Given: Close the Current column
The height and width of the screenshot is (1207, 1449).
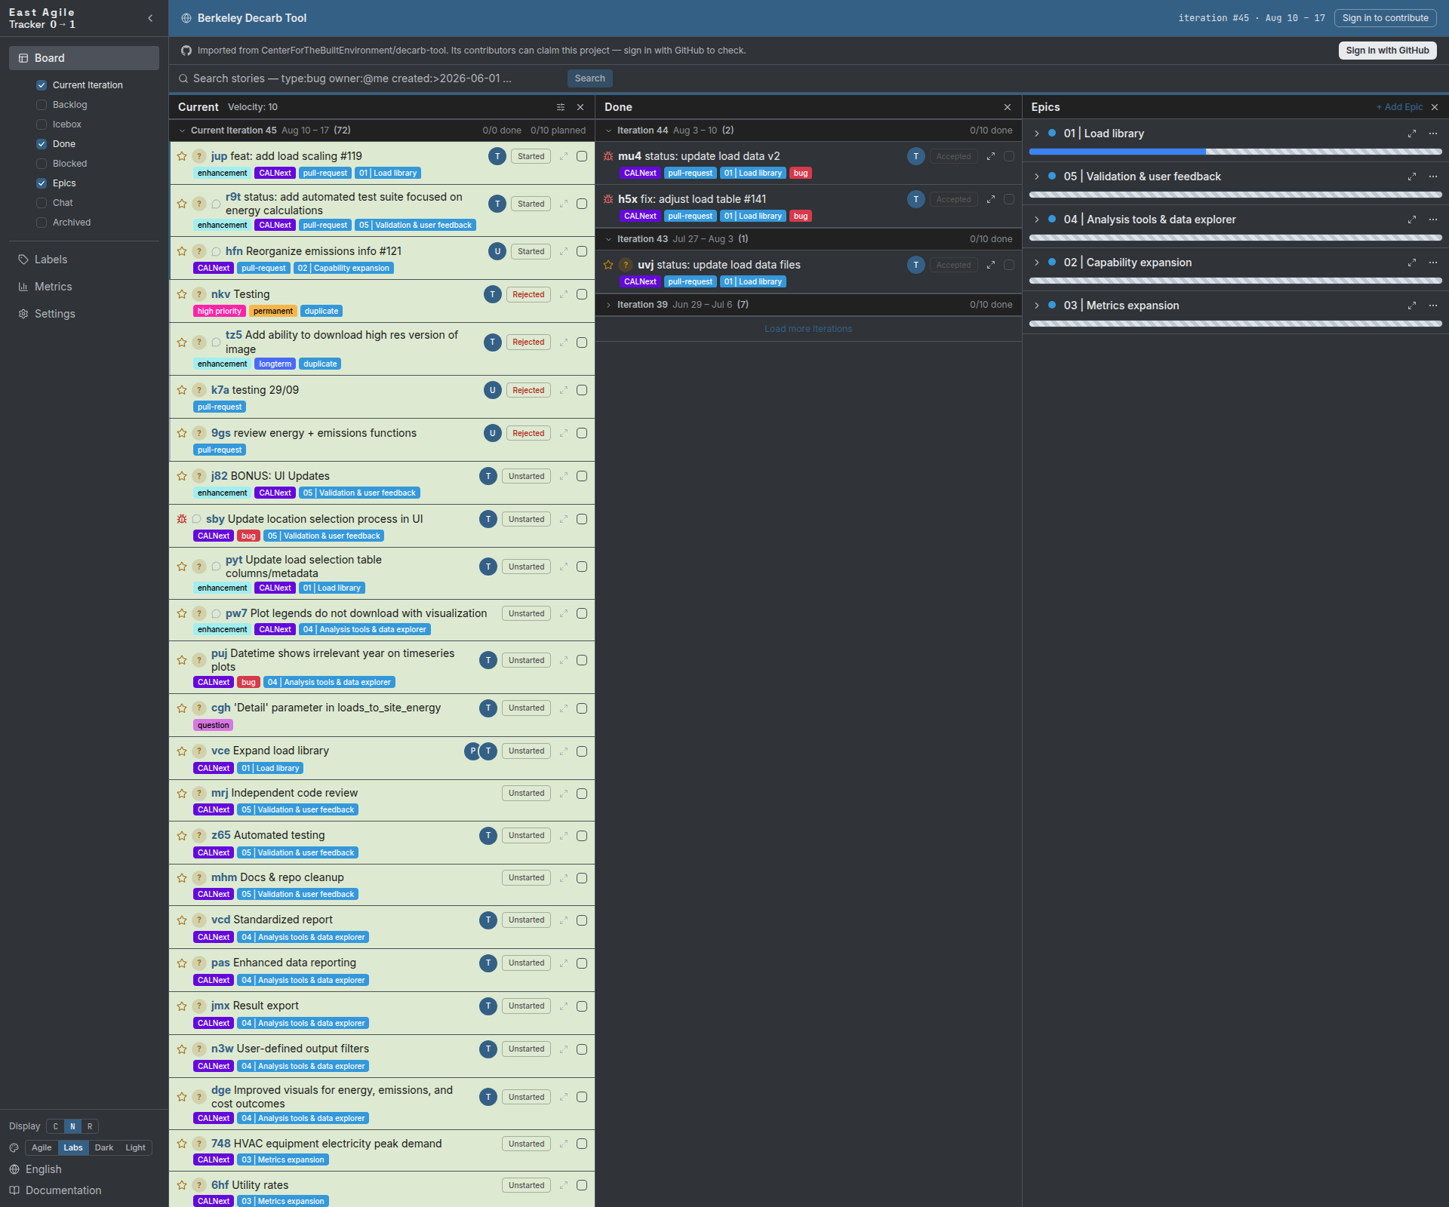Looking at the screenshot, I should (580, 107).
